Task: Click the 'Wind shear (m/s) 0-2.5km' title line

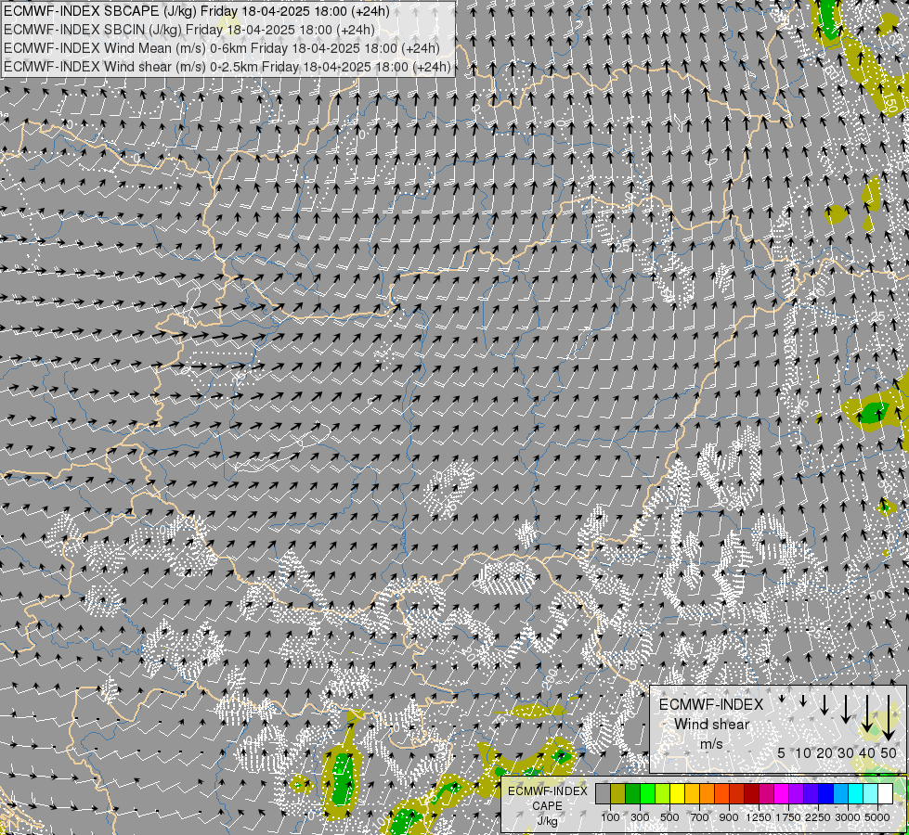Action: [227, 67]
